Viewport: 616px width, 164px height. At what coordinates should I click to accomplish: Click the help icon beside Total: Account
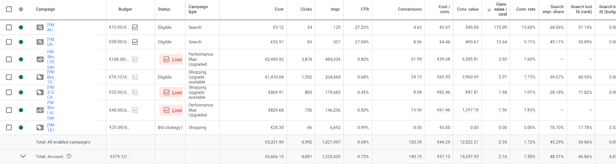point(69,156)
